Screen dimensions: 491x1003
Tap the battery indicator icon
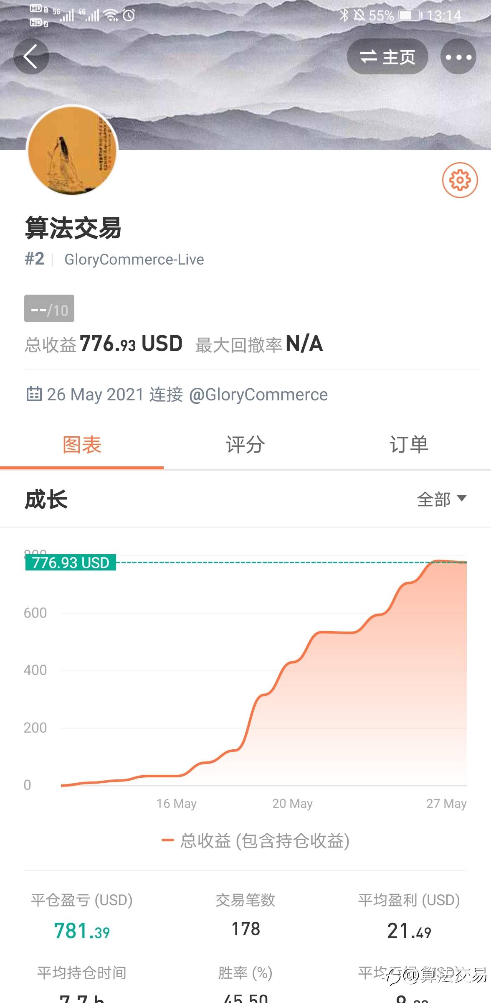[410, 15]
